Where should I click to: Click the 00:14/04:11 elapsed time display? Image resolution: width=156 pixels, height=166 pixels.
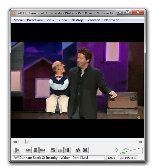tap(128, 158)
